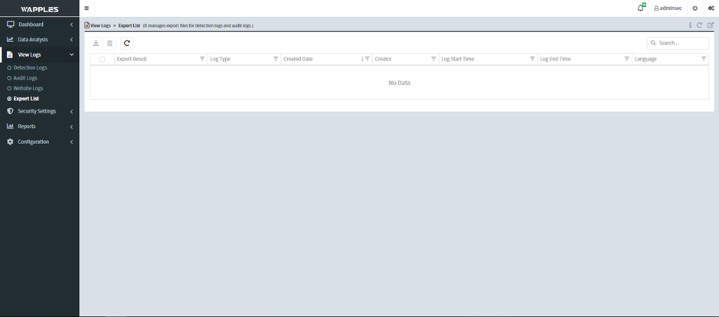This screenshot has height=317, width=719.
Task: Click the adminsec user link
Action: tap(669, 8)
